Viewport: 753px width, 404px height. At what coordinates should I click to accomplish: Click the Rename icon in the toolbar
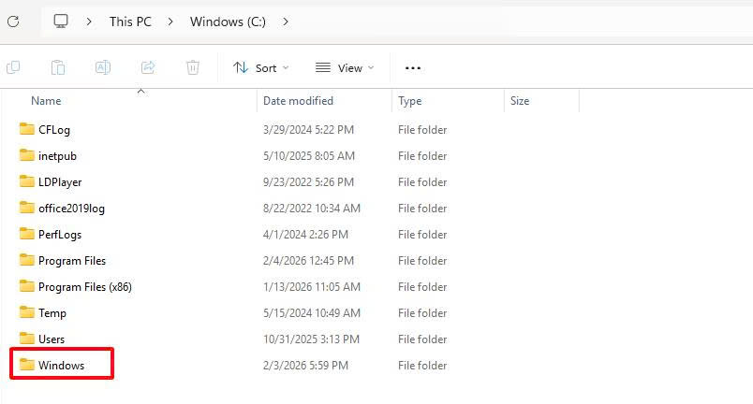coord(103,67)
